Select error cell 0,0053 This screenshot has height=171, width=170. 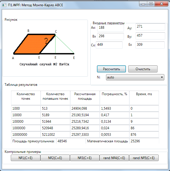coord(115,134)
